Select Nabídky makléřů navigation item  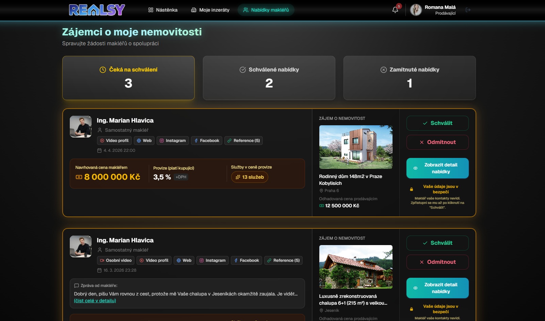[266, 10]
